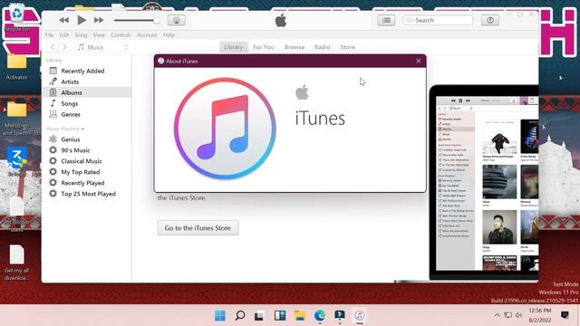Screen dimensions: 580x326
Task: Click Go to the iTunes Store button
Action: 198,227
